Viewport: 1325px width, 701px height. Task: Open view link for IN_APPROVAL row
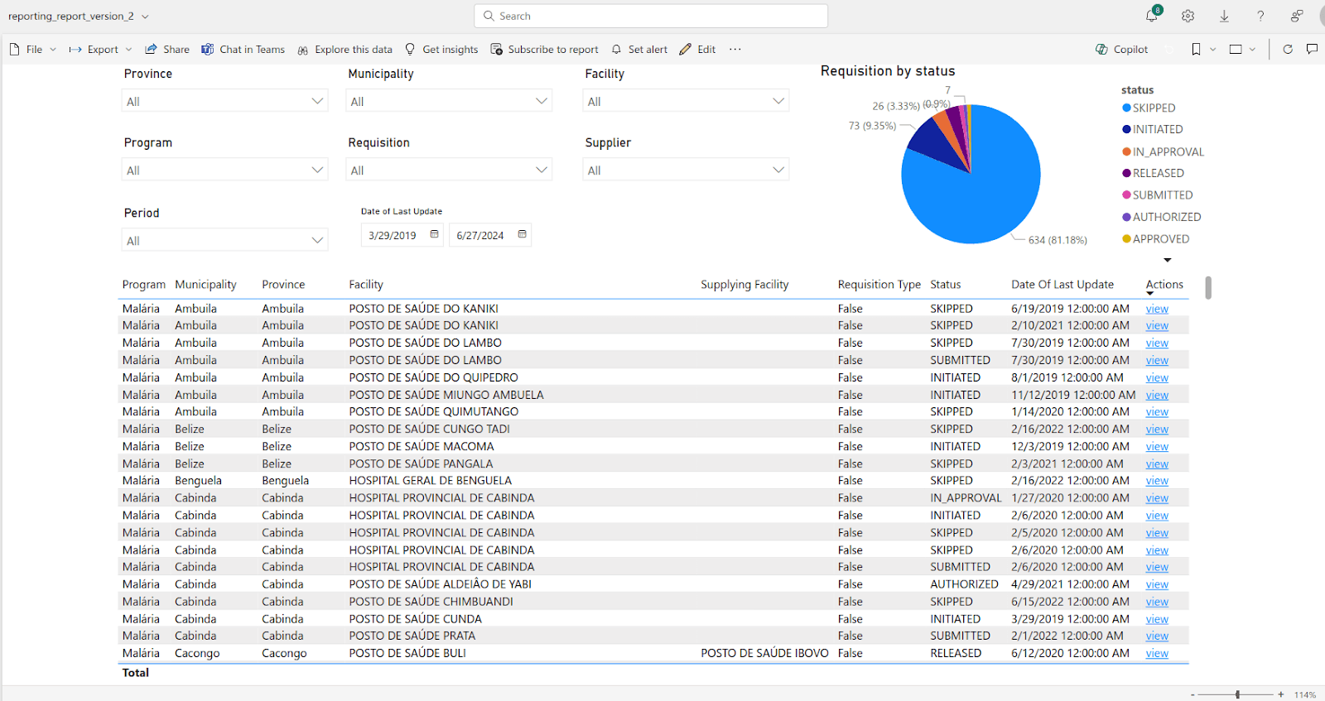[x=1157, y=498]
